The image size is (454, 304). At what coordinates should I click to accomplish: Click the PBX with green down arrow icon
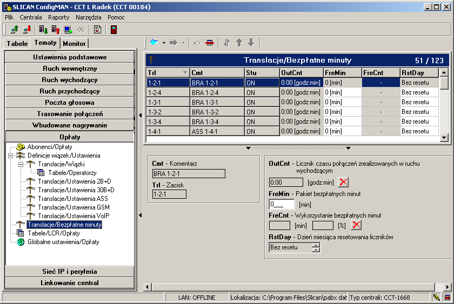pos(43,30)
